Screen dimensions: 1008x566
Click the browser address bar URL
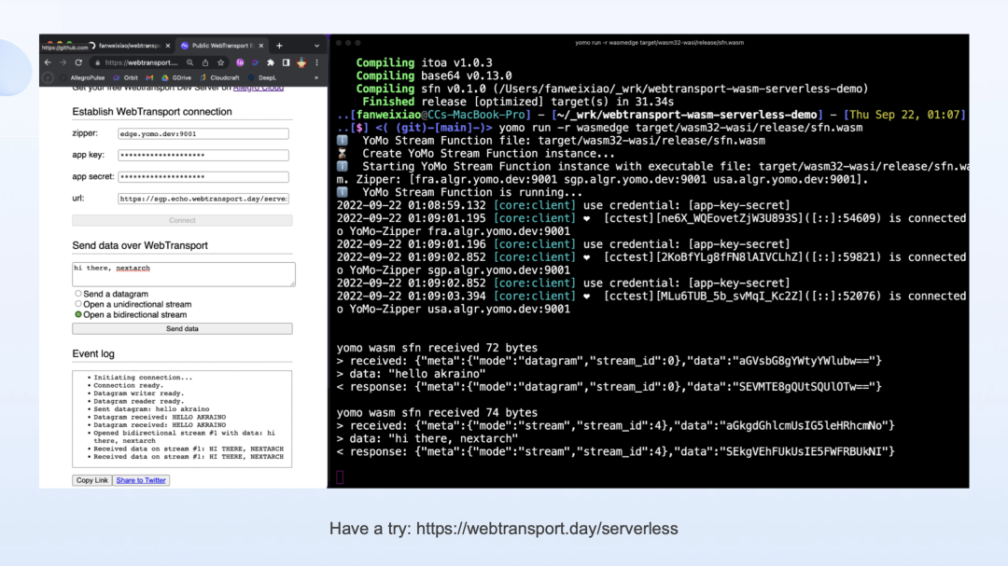click(x=141, y=63)
